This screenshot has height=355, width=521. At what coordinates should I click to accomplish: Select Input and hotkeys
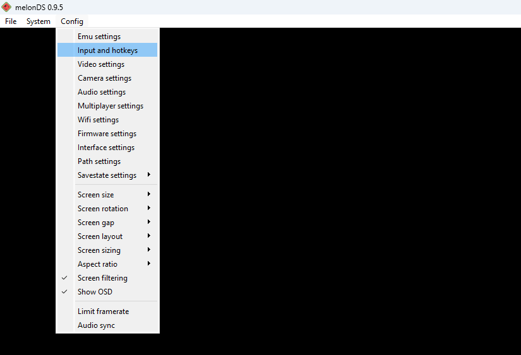click(x=107, y=50)
